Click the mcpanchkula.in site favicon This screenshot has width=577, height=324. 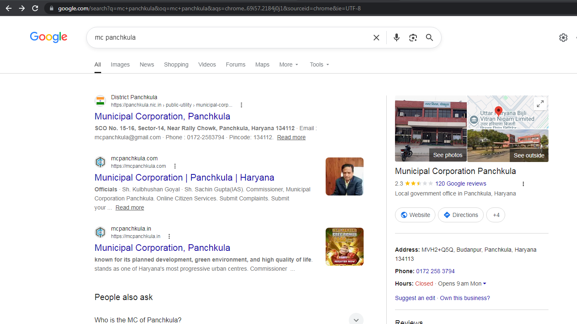100,232
